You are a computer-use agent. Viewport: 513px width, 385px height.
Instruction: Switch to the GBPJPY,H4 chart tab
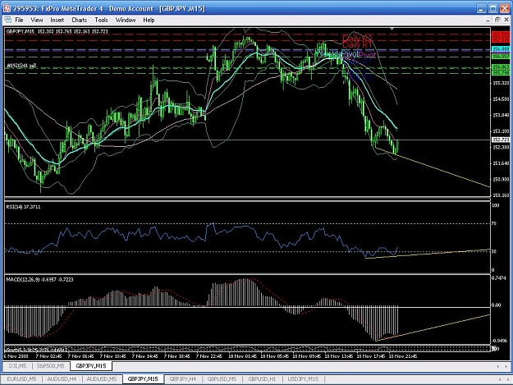click(182, 378)
